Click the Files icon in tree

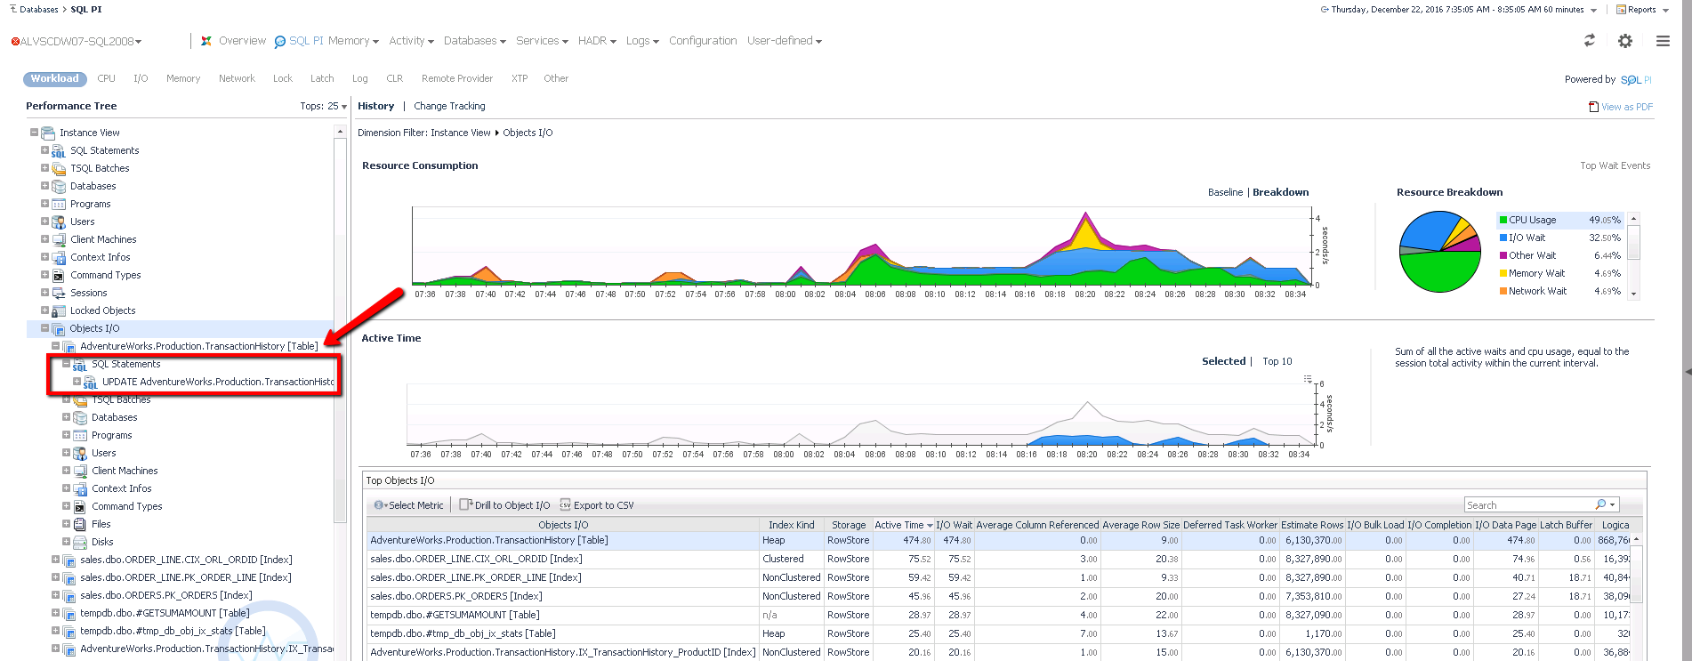80,525
